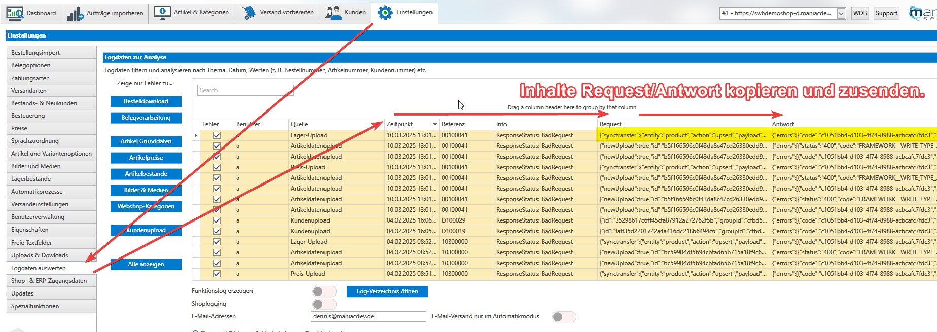Open Freie Textfelder settings
Image resolution: width=937 pixels, height=332 pixels.
point(52,243)
